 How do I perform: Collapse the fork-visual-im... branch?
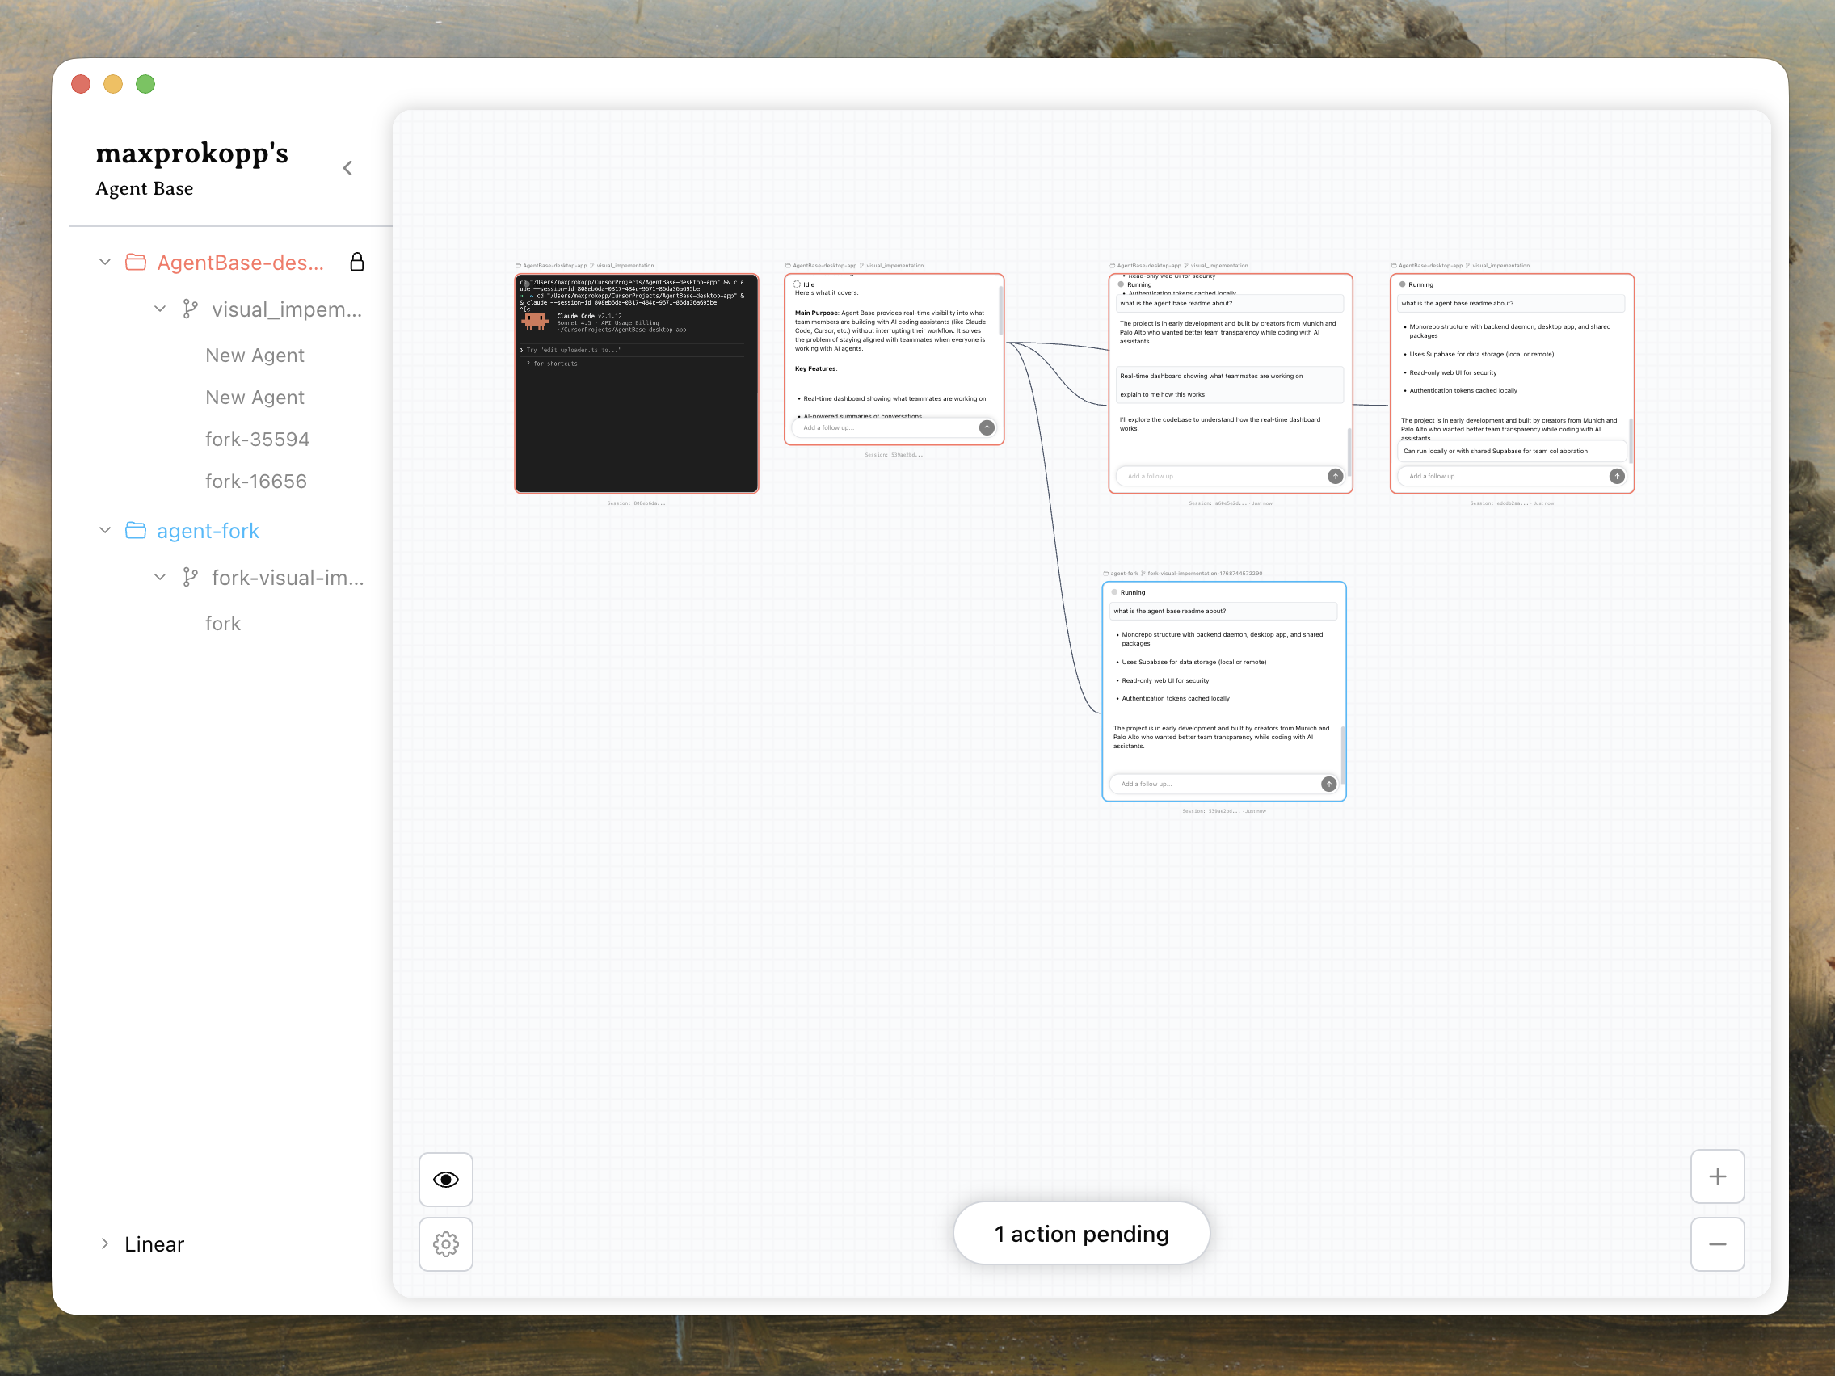coord(160,577)
